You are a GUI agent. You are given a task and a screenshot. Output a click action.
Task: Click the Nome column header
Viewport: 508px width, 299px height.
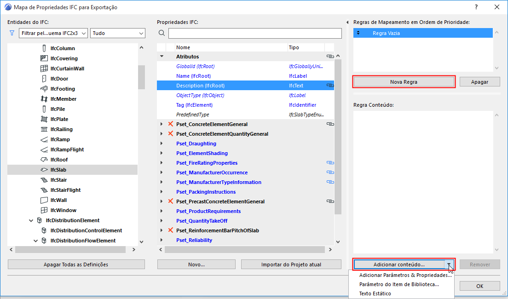click(231, 47)
